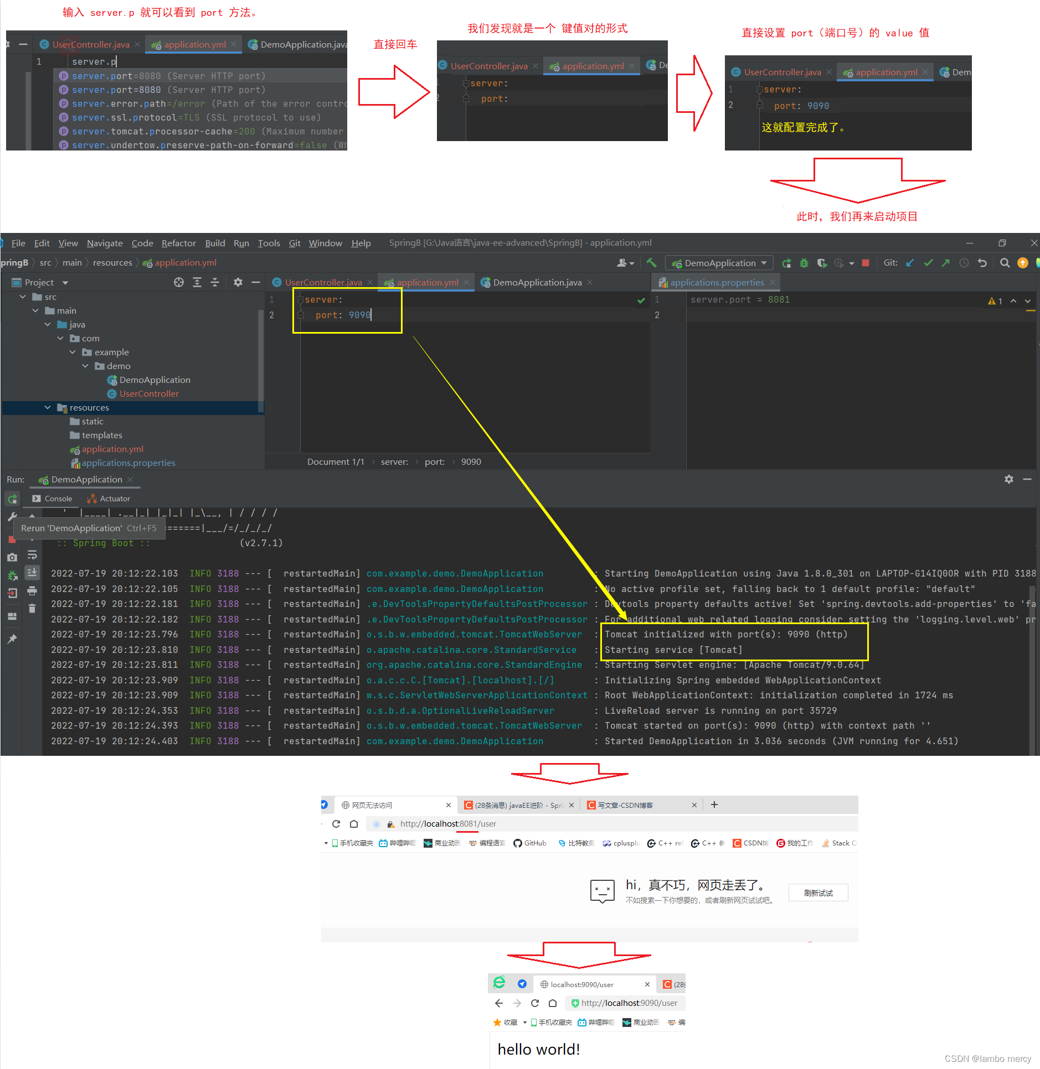
Task: Open the Project view dropdown
Action: pyautogui.click(x=66, y=283)
